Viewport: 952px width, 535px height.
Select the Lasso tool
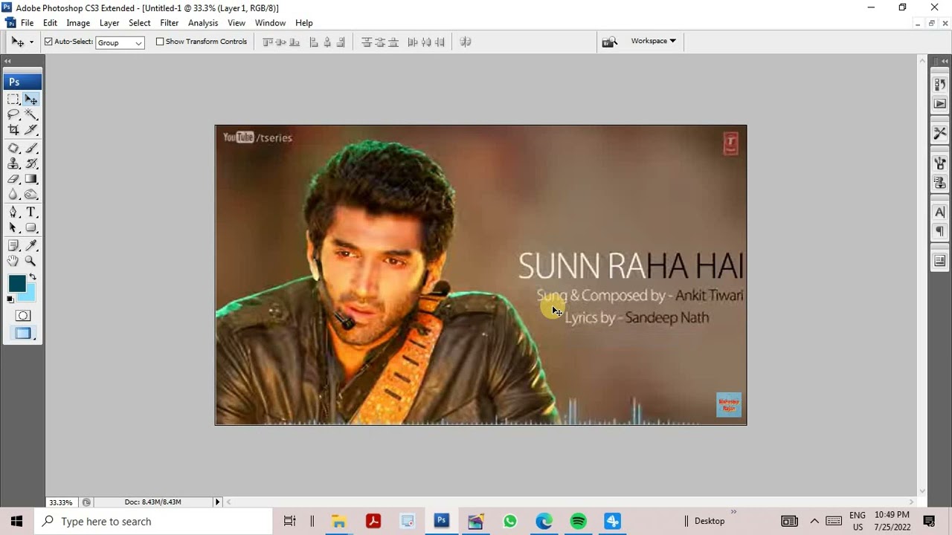click(x=13, y=114)
